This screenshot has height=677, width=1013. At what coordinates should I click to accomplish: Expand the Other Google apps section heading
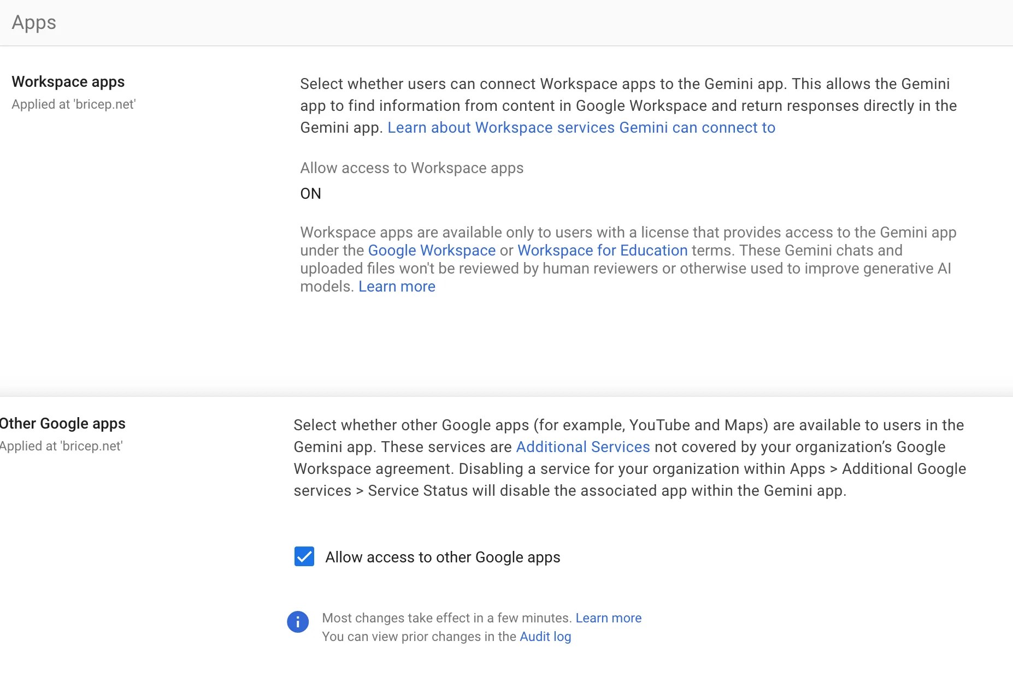[x=63, y=423]
